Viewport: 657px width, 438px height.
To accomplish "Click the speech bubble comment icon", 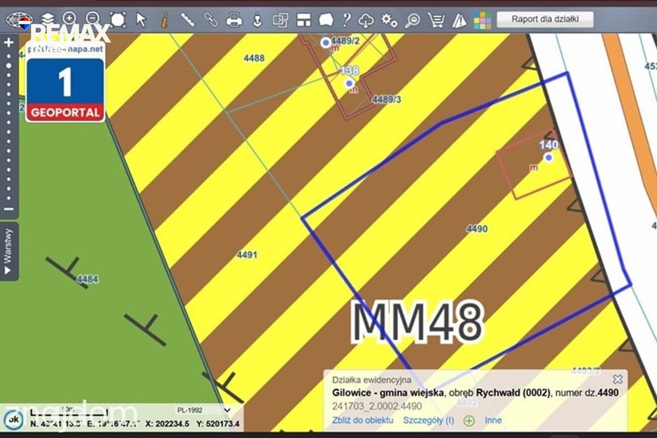I will 326,20.
